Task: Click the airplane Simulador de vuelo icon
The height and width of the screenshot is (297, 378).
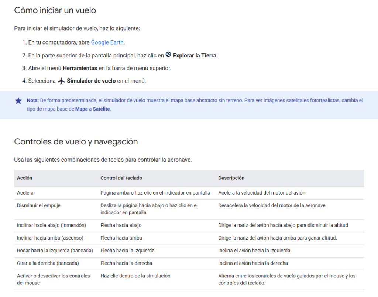Action: [61, 81]
